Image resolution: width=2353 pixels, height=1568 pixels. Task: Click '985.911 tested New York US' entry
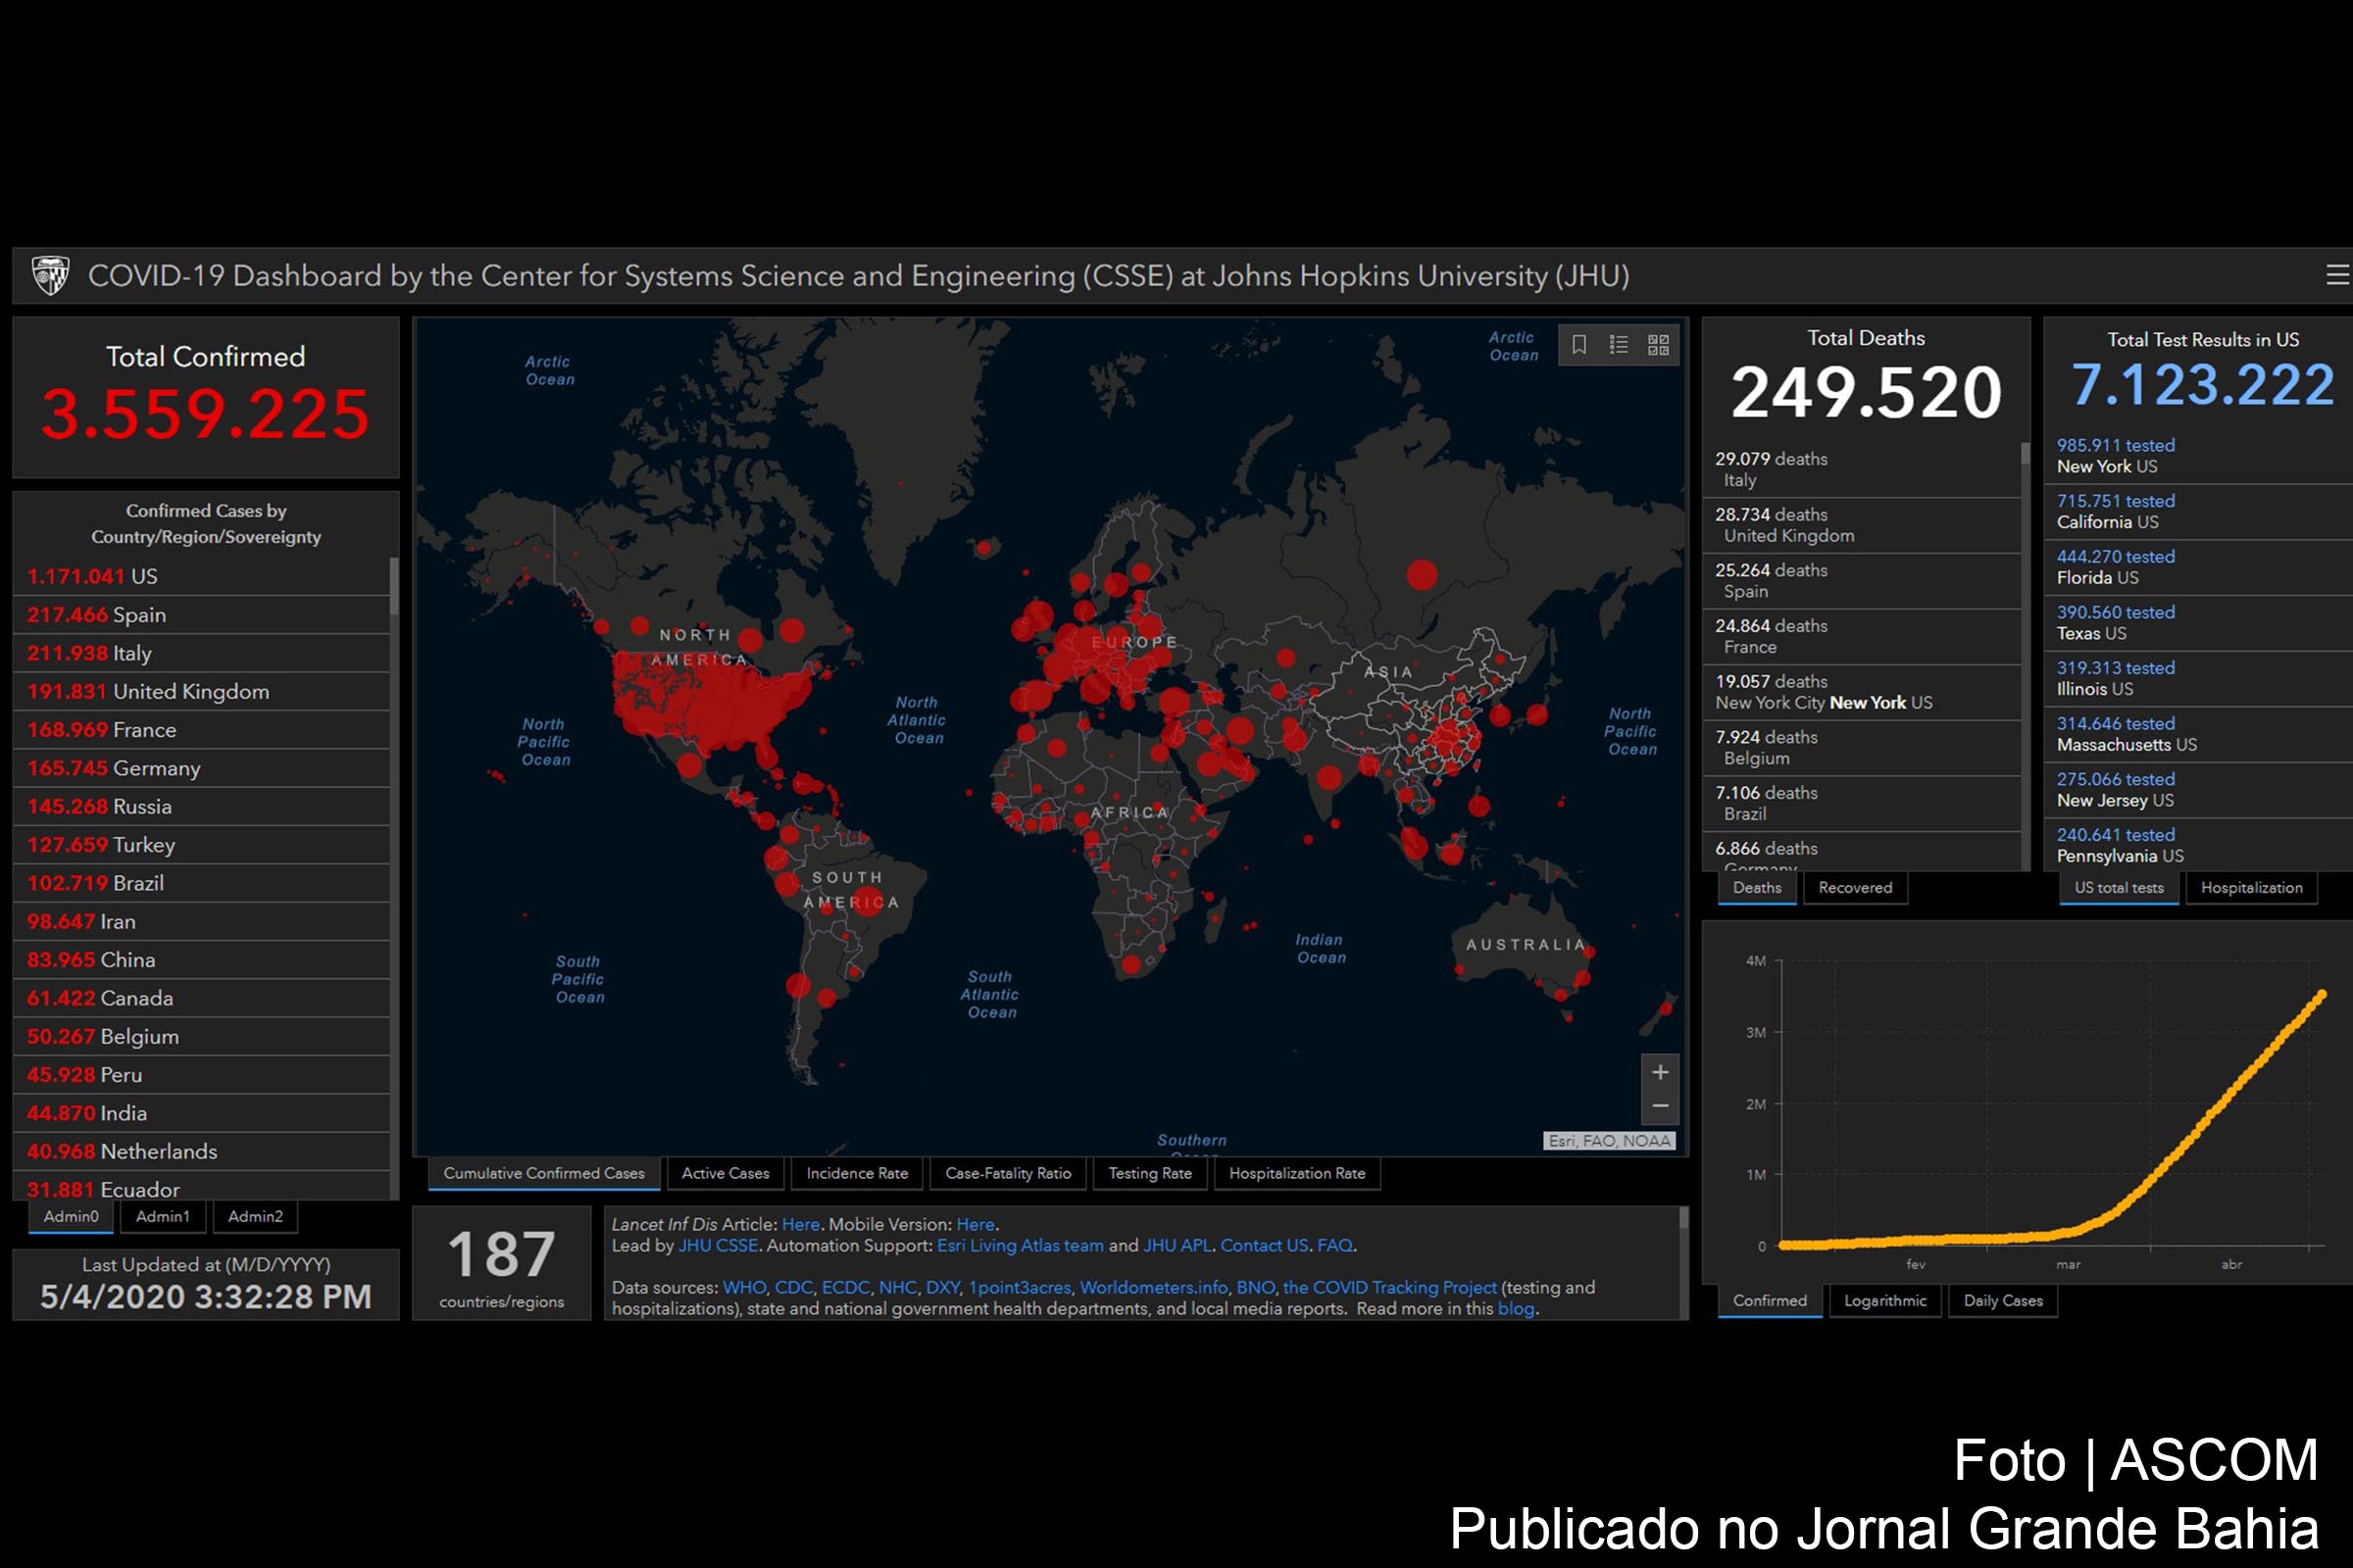pyautogui.click(x=2198, y=456)
